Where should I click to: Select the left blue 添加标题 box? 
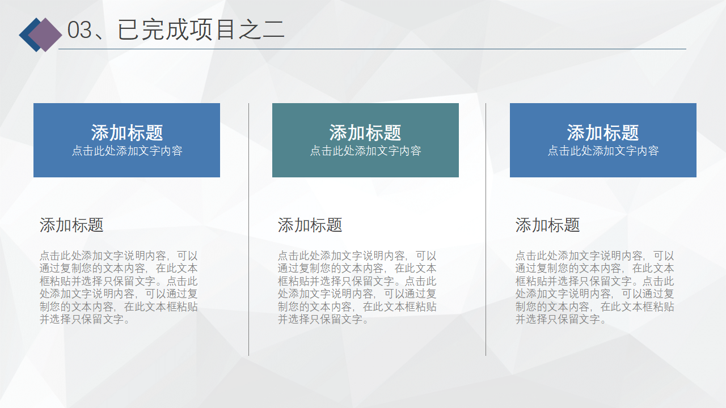(x=126, y=140)
